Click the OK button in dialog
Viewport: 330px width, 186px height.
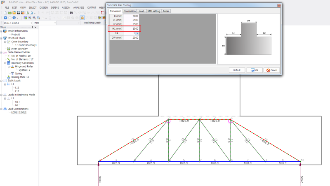255,70
